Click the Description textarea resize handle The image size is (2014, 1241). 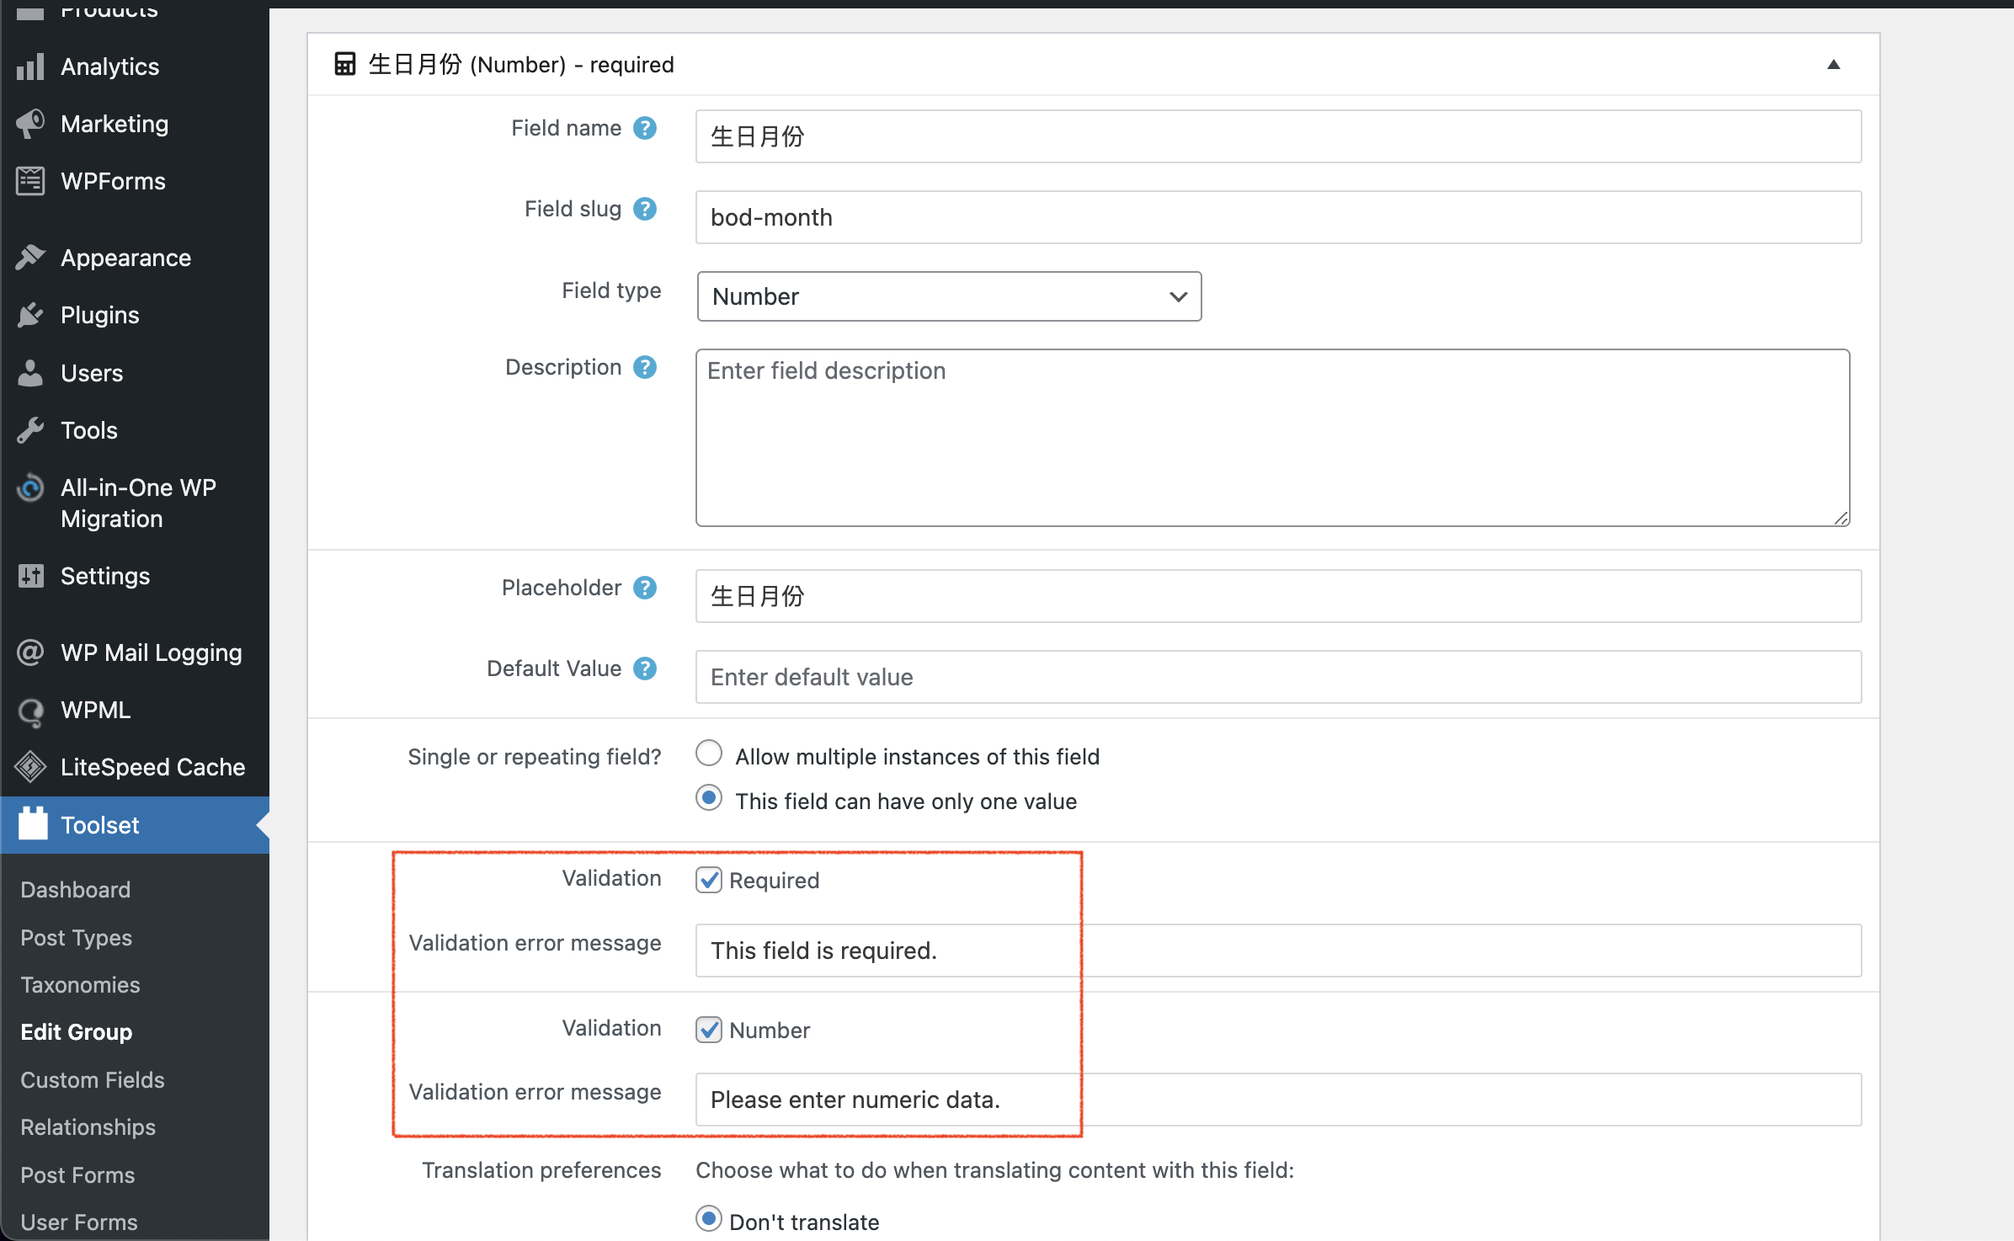[1841, 518]
